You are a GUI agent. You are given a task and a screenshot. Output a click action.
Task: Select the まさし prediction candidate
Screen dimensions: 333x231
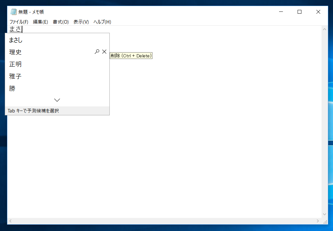click(x=57, y=40)
